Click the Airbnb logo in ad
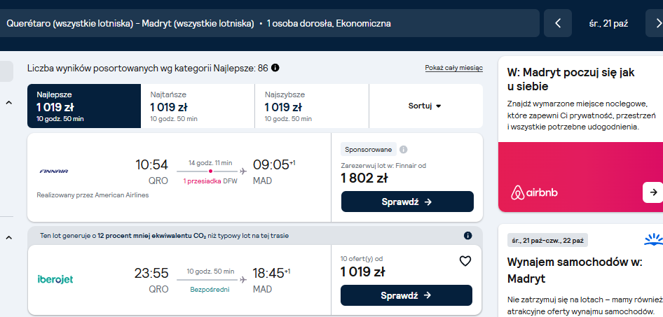 [x=534, y=193]
